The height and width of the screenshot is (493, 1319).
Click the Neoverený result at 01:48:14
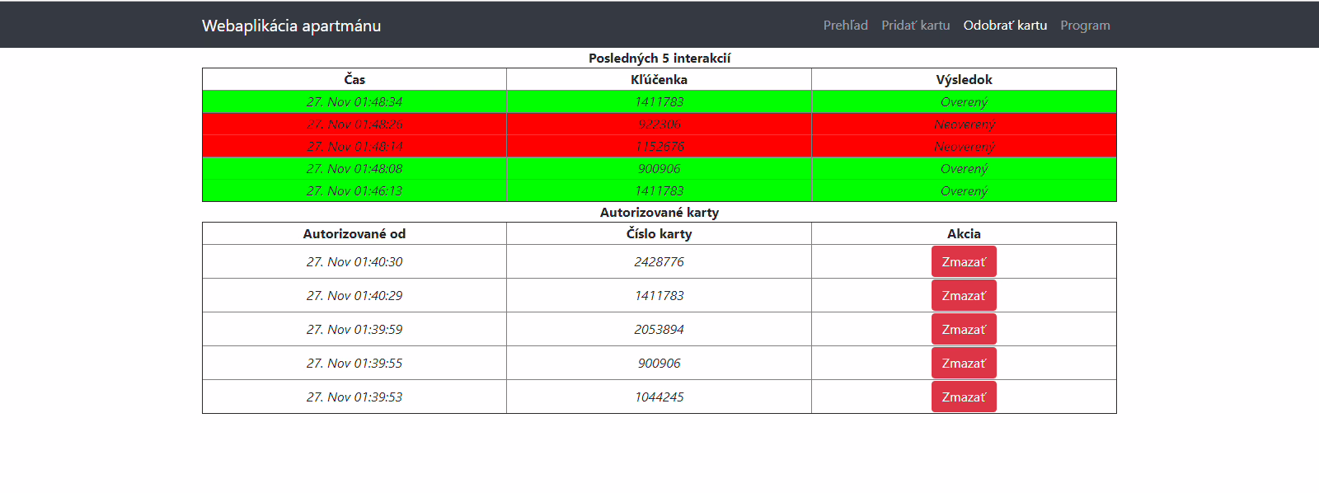[964, 147]
